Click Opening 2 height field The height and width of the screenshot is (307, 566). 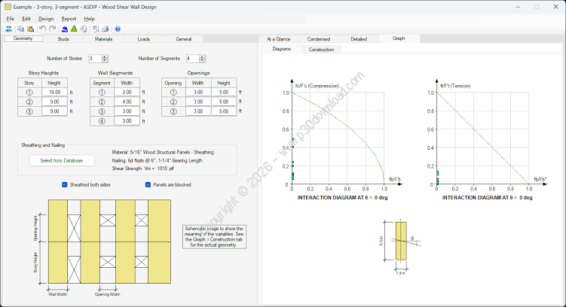point(224,102)
